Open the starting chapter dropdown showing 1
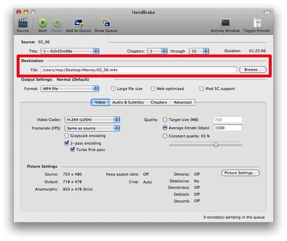 (157, 51)
